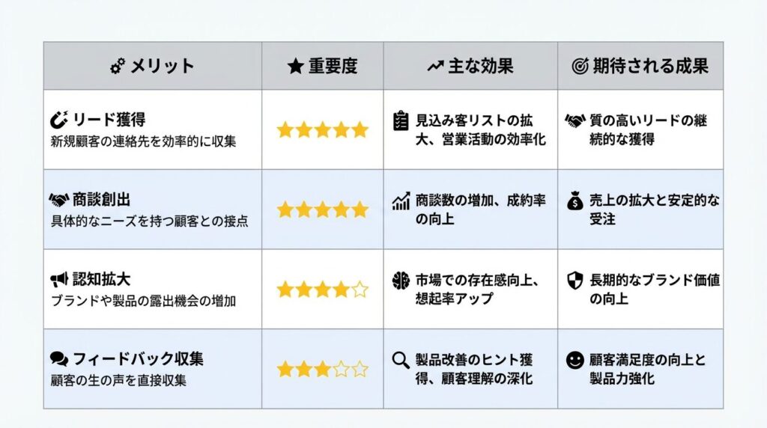767x428 pixels.
Task: Click the handshake icon next to 商談創出
Action: coord(59,200)
